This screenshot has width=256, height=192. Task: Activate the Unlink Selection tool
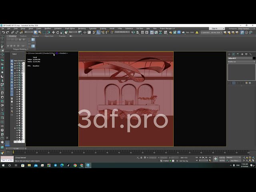pyautogui.click(x=17, y=32)
